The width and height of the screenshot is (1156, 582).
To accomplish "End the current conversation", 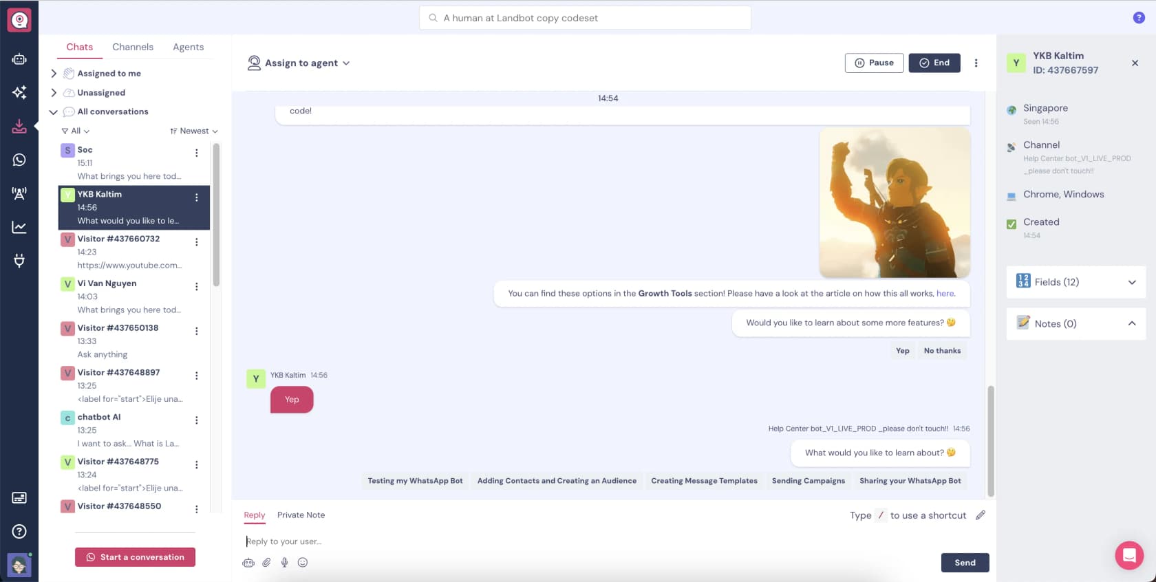I will (x=934, y=63).
